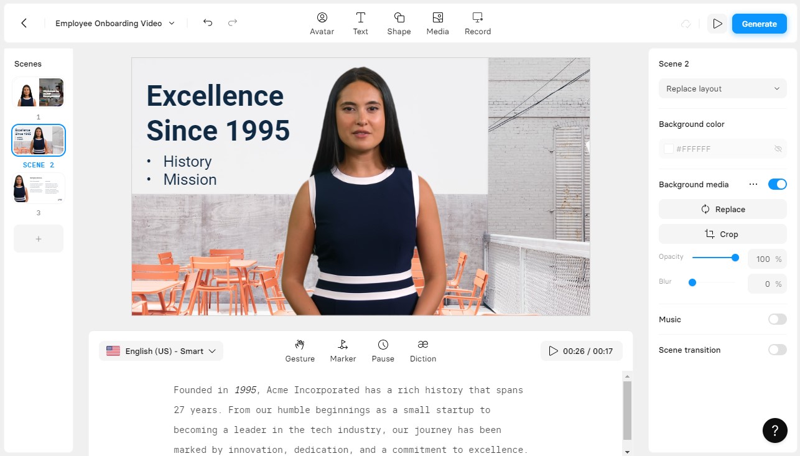Select the 'Mission' bullet text on canvas
Image resolution: width=800 pixels, height=456 pixels.
[x=190, y=180]
